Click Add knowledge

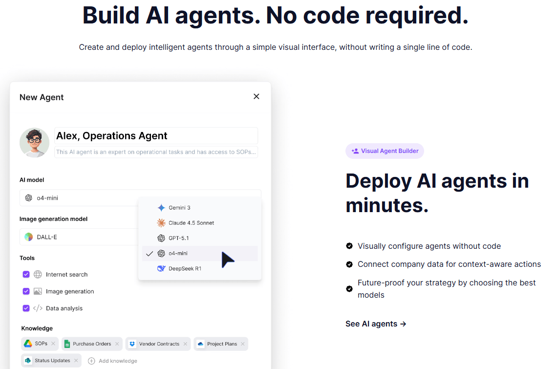tap(113, 360)
